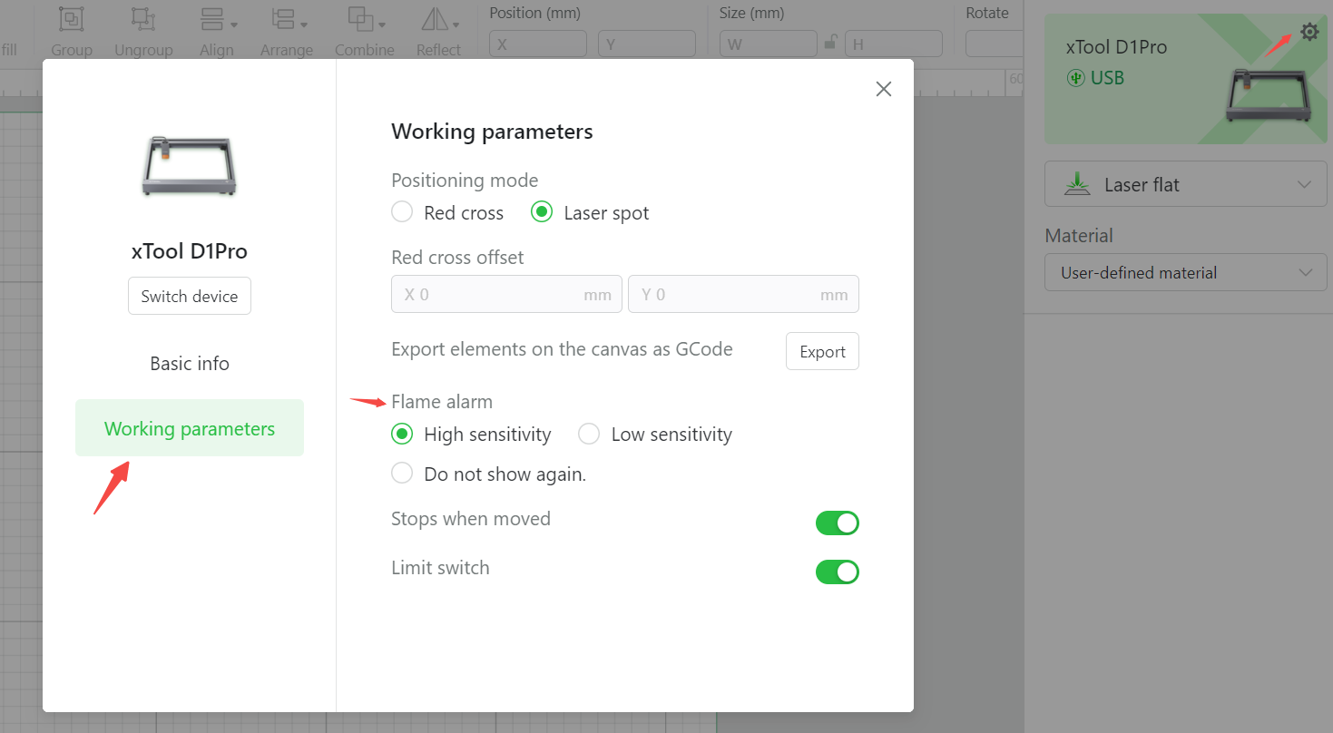Click the Group tool icon

click(x=72, y=19)
